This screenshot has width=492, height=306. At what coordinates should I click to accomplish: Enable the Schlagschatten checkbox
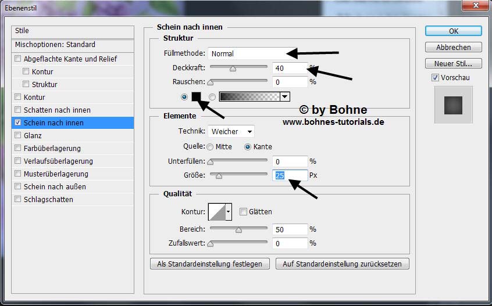17,199
